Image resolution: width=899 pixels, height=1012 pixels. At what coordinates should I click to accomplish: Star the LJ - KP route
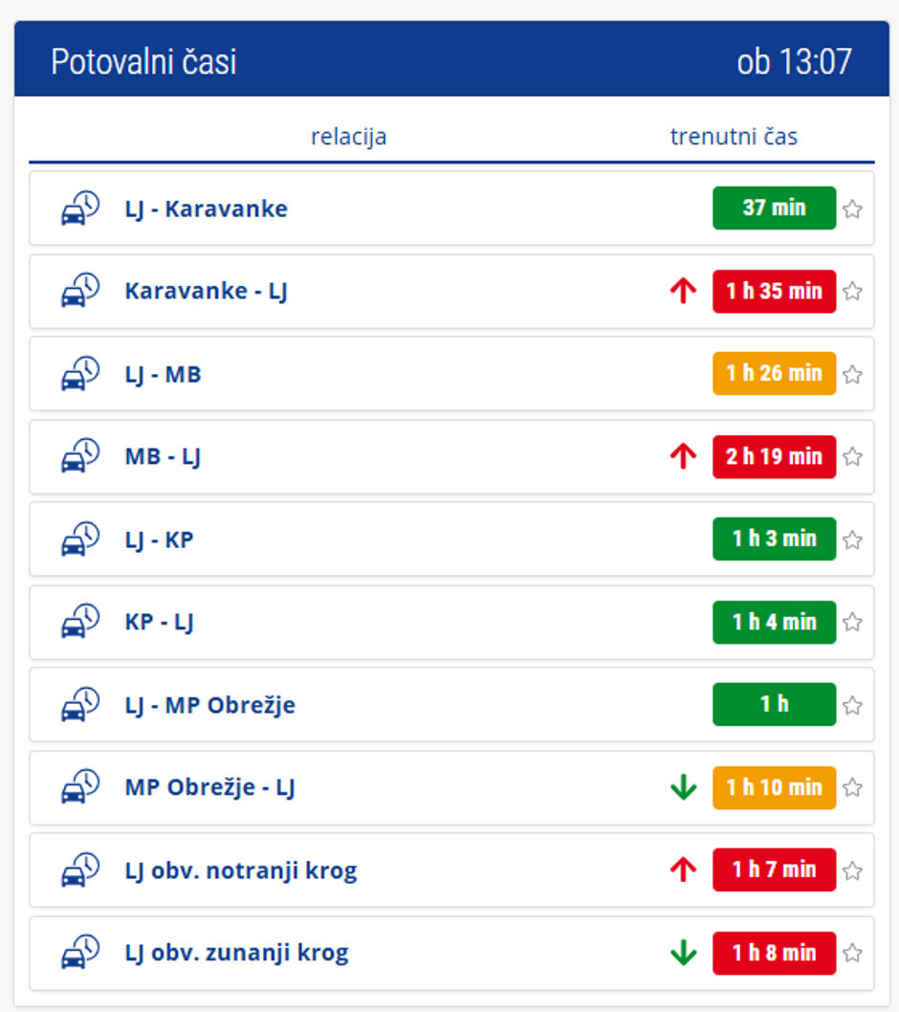click(852, 540)
